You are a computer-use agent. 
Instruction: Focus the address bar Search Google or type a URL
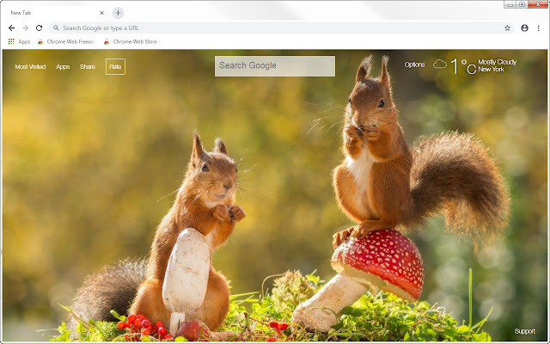[x=281, y=28]
